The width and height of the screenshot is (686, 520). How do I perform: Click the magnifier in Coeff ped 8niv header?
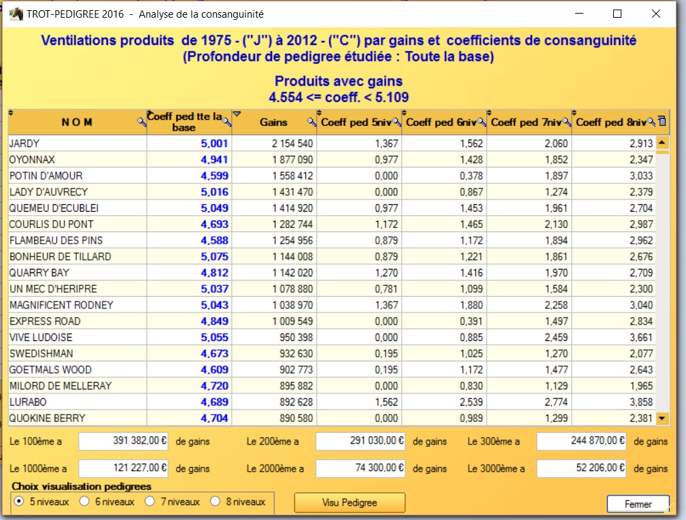651,122
